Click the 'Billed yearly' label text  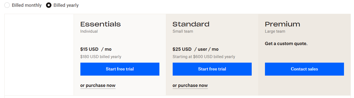(x=66, y=5)
